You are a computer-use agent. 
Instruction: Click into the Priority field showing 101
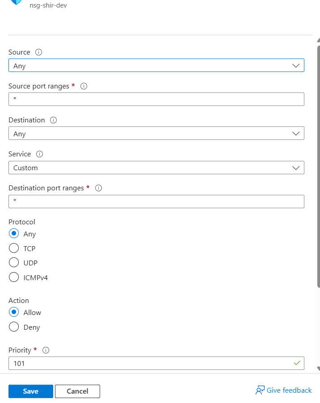pyautogui.click(x=156, y=363)
